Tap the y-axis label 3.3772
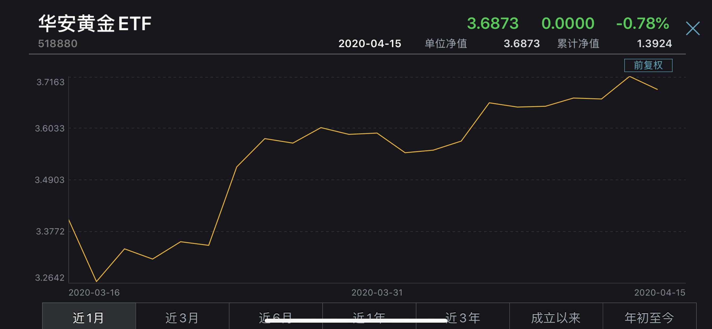 click(50, 232)
